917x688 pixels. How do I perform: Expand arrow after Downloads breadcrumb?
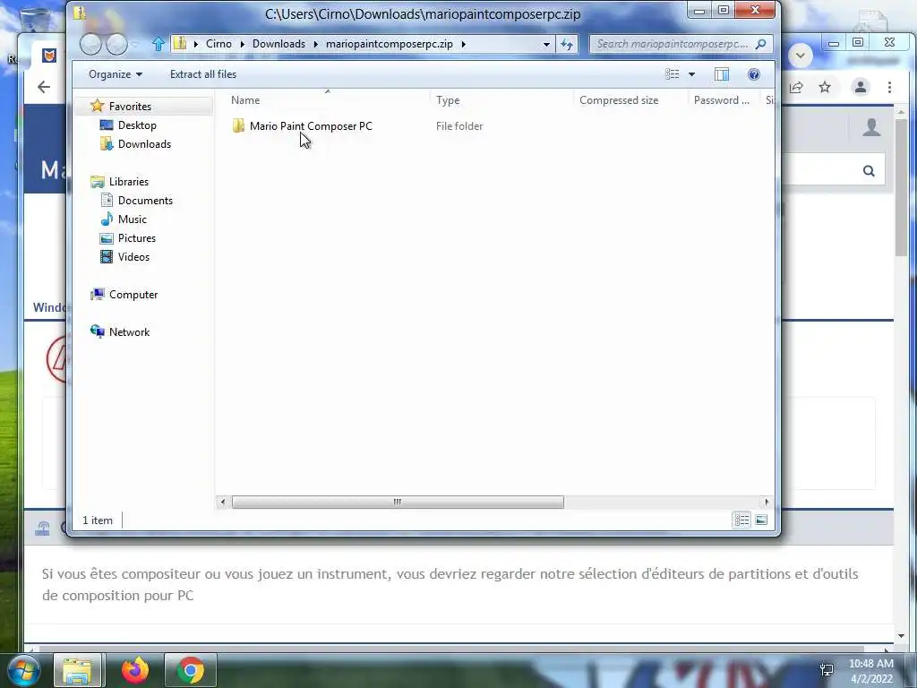pyautogui.click(x=315, y=44)
